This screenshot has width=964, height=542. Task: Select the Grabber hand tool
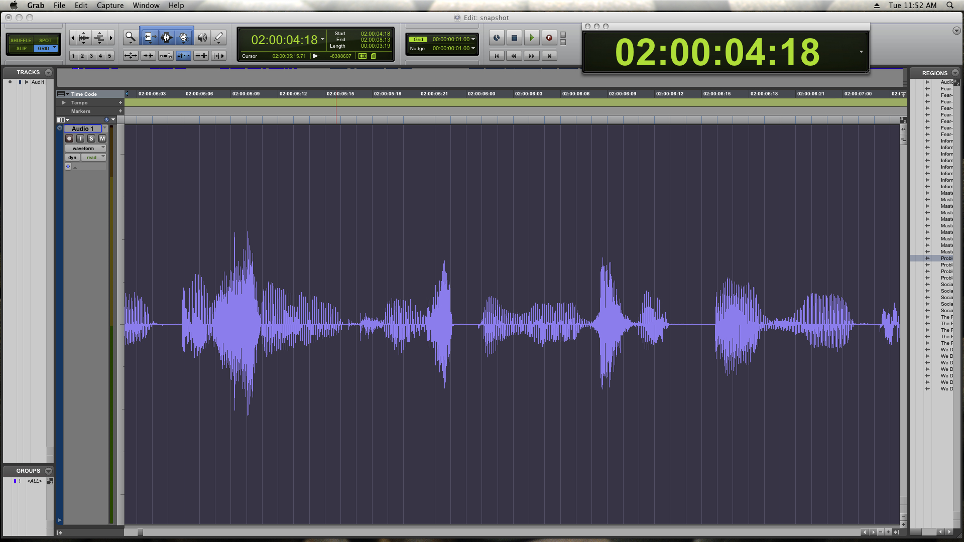click(x=184, y=37)
